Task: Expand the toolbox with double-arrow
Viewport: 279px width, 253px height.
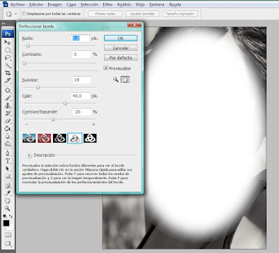Action: pyautogui.click(x=3, y=24)
